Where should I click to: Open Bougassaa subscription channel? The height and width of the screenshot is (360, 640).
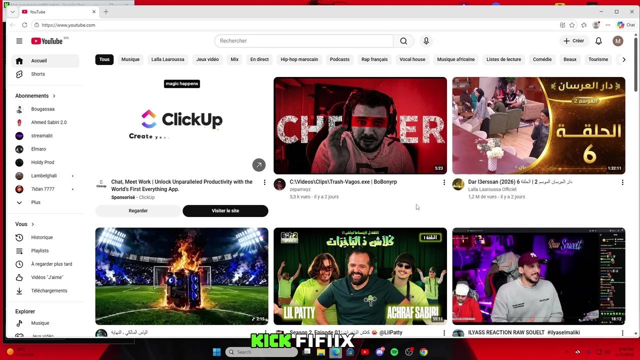[x=45, y=109]
